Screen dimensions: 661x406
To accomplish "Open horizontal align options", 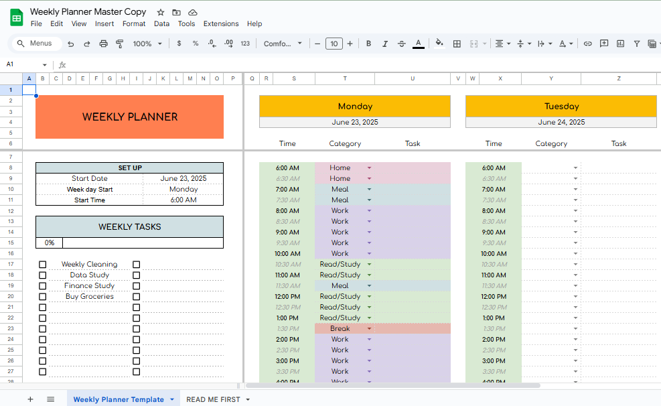I will [502, 44].
